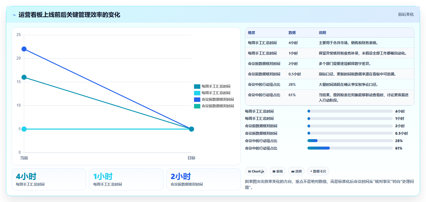Click the 维度 column header

click(x=252, y=32)
